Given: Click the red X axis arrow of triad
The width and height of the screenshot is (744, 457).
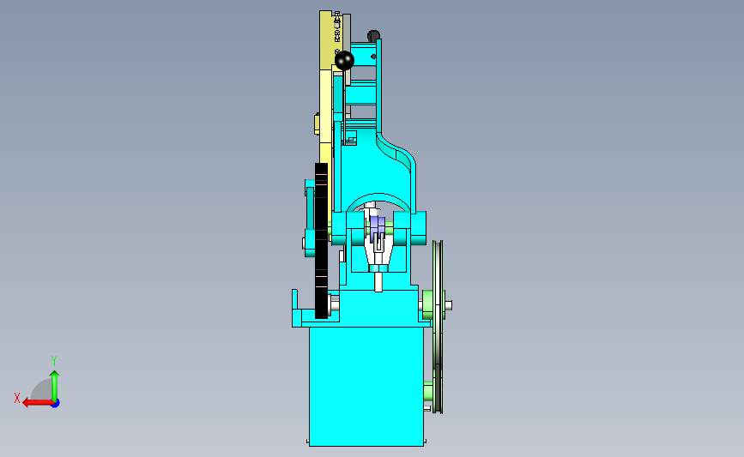Looking at the screenshot, I should pos(38,403).
